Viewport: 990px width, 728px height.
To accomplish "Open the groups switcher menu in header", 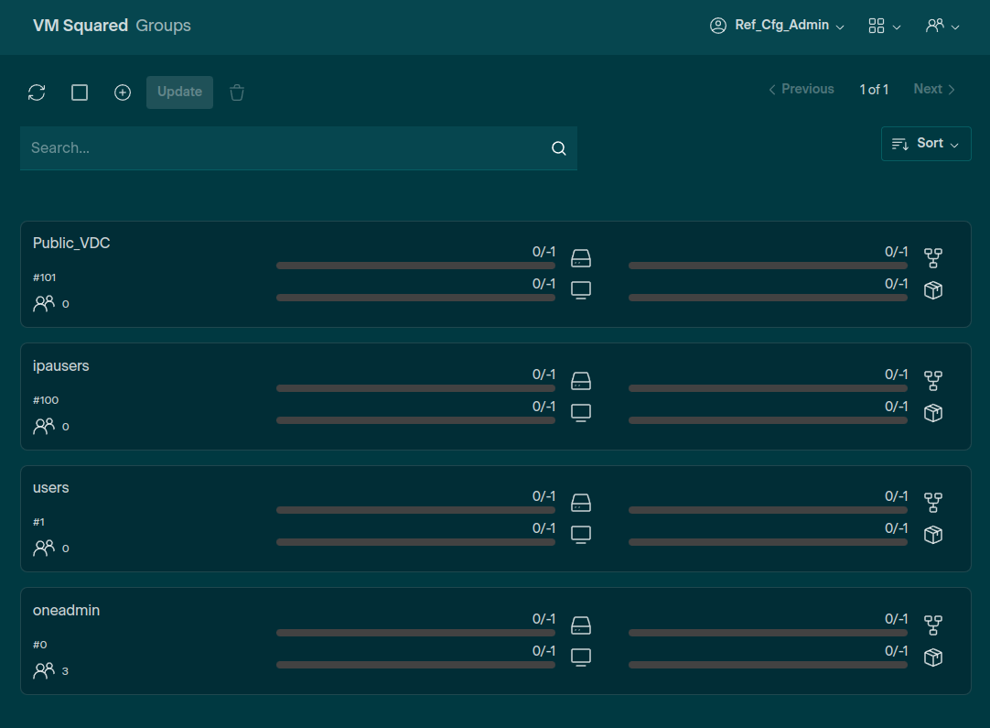I will 942,26.
